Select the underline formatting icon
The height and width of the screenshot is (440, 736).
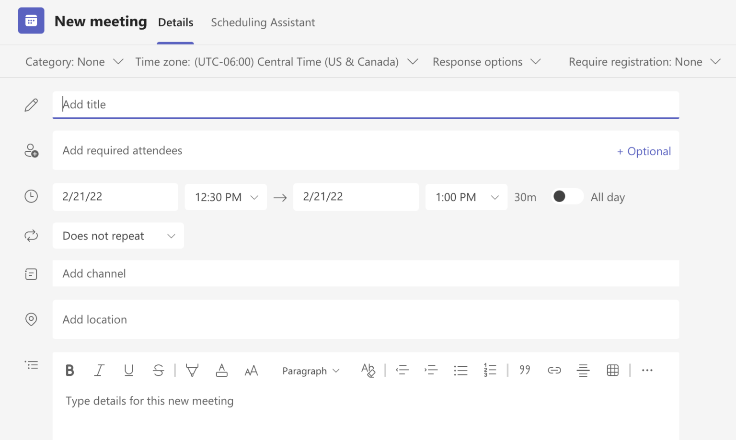point(128,370)
